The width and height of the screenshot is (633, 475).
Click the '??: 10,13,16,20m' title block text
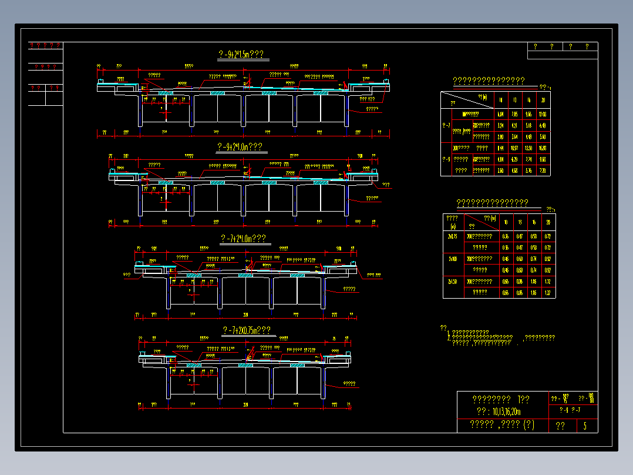499,412
